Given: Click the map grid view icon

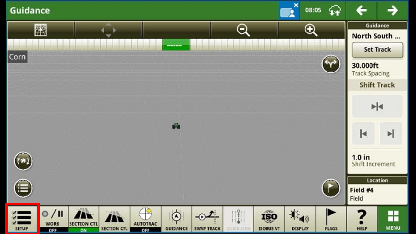Looking at the screenshot, I should coord(41,30).
